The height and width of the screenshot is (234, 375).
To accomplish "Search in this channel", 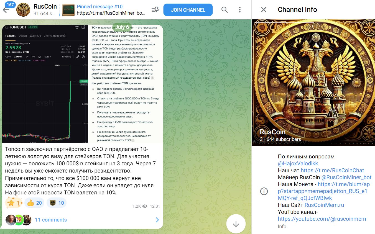I will 225,10.
